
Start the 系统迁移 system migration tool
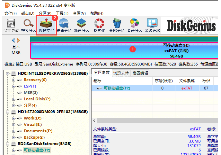pyautogui.click(x=152, y=26)
